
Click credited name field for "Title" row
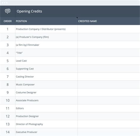[x=109, y=53]
